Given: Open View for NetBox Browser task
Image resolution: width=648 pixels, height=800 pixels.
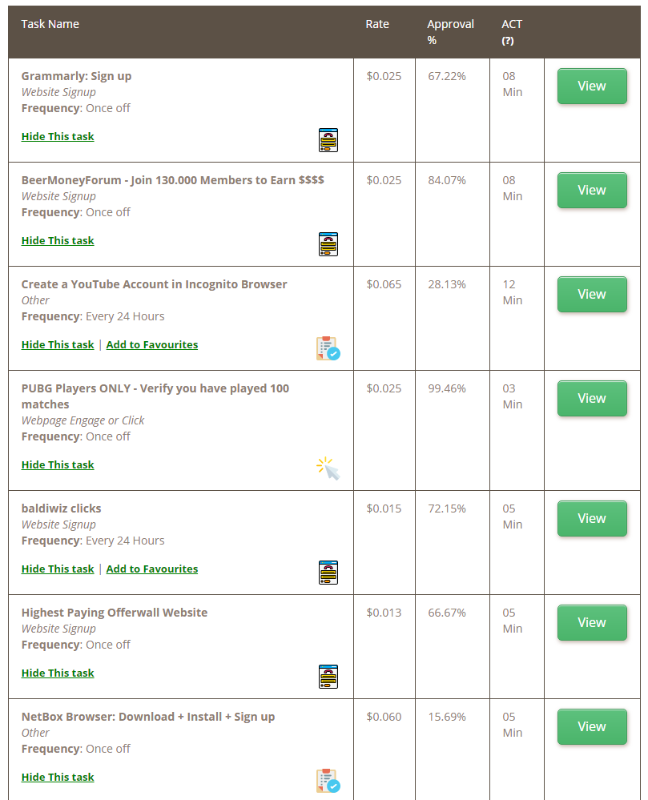Looking at the screenshot, I should pos(592,726).
